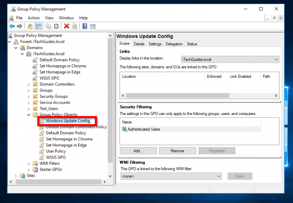Screen dimensions: 293x203
Task: Open the Window menu
Action: [66, 18]
